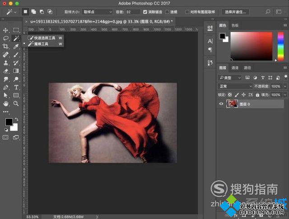Screen dimensions: 289x219
Task: Filter layers by smart objects
Action: (x=278, y=78)
